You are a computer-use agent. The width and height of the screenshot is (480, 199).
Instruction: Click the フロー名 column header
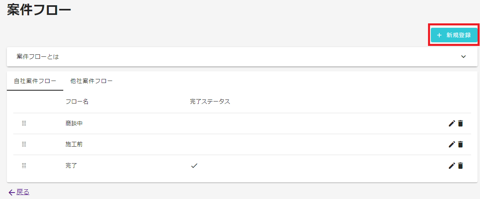(x=77, y=102)
